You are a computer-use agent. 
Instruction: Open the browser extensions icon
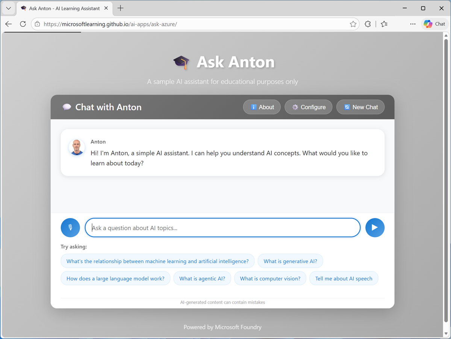[367, 24]
